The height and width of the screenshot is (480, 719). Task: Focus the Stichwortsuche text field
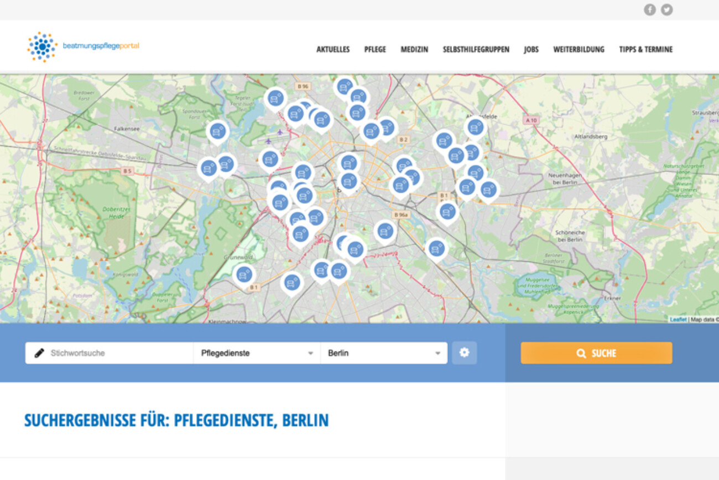pyautogui.click(x=119, y=353)
